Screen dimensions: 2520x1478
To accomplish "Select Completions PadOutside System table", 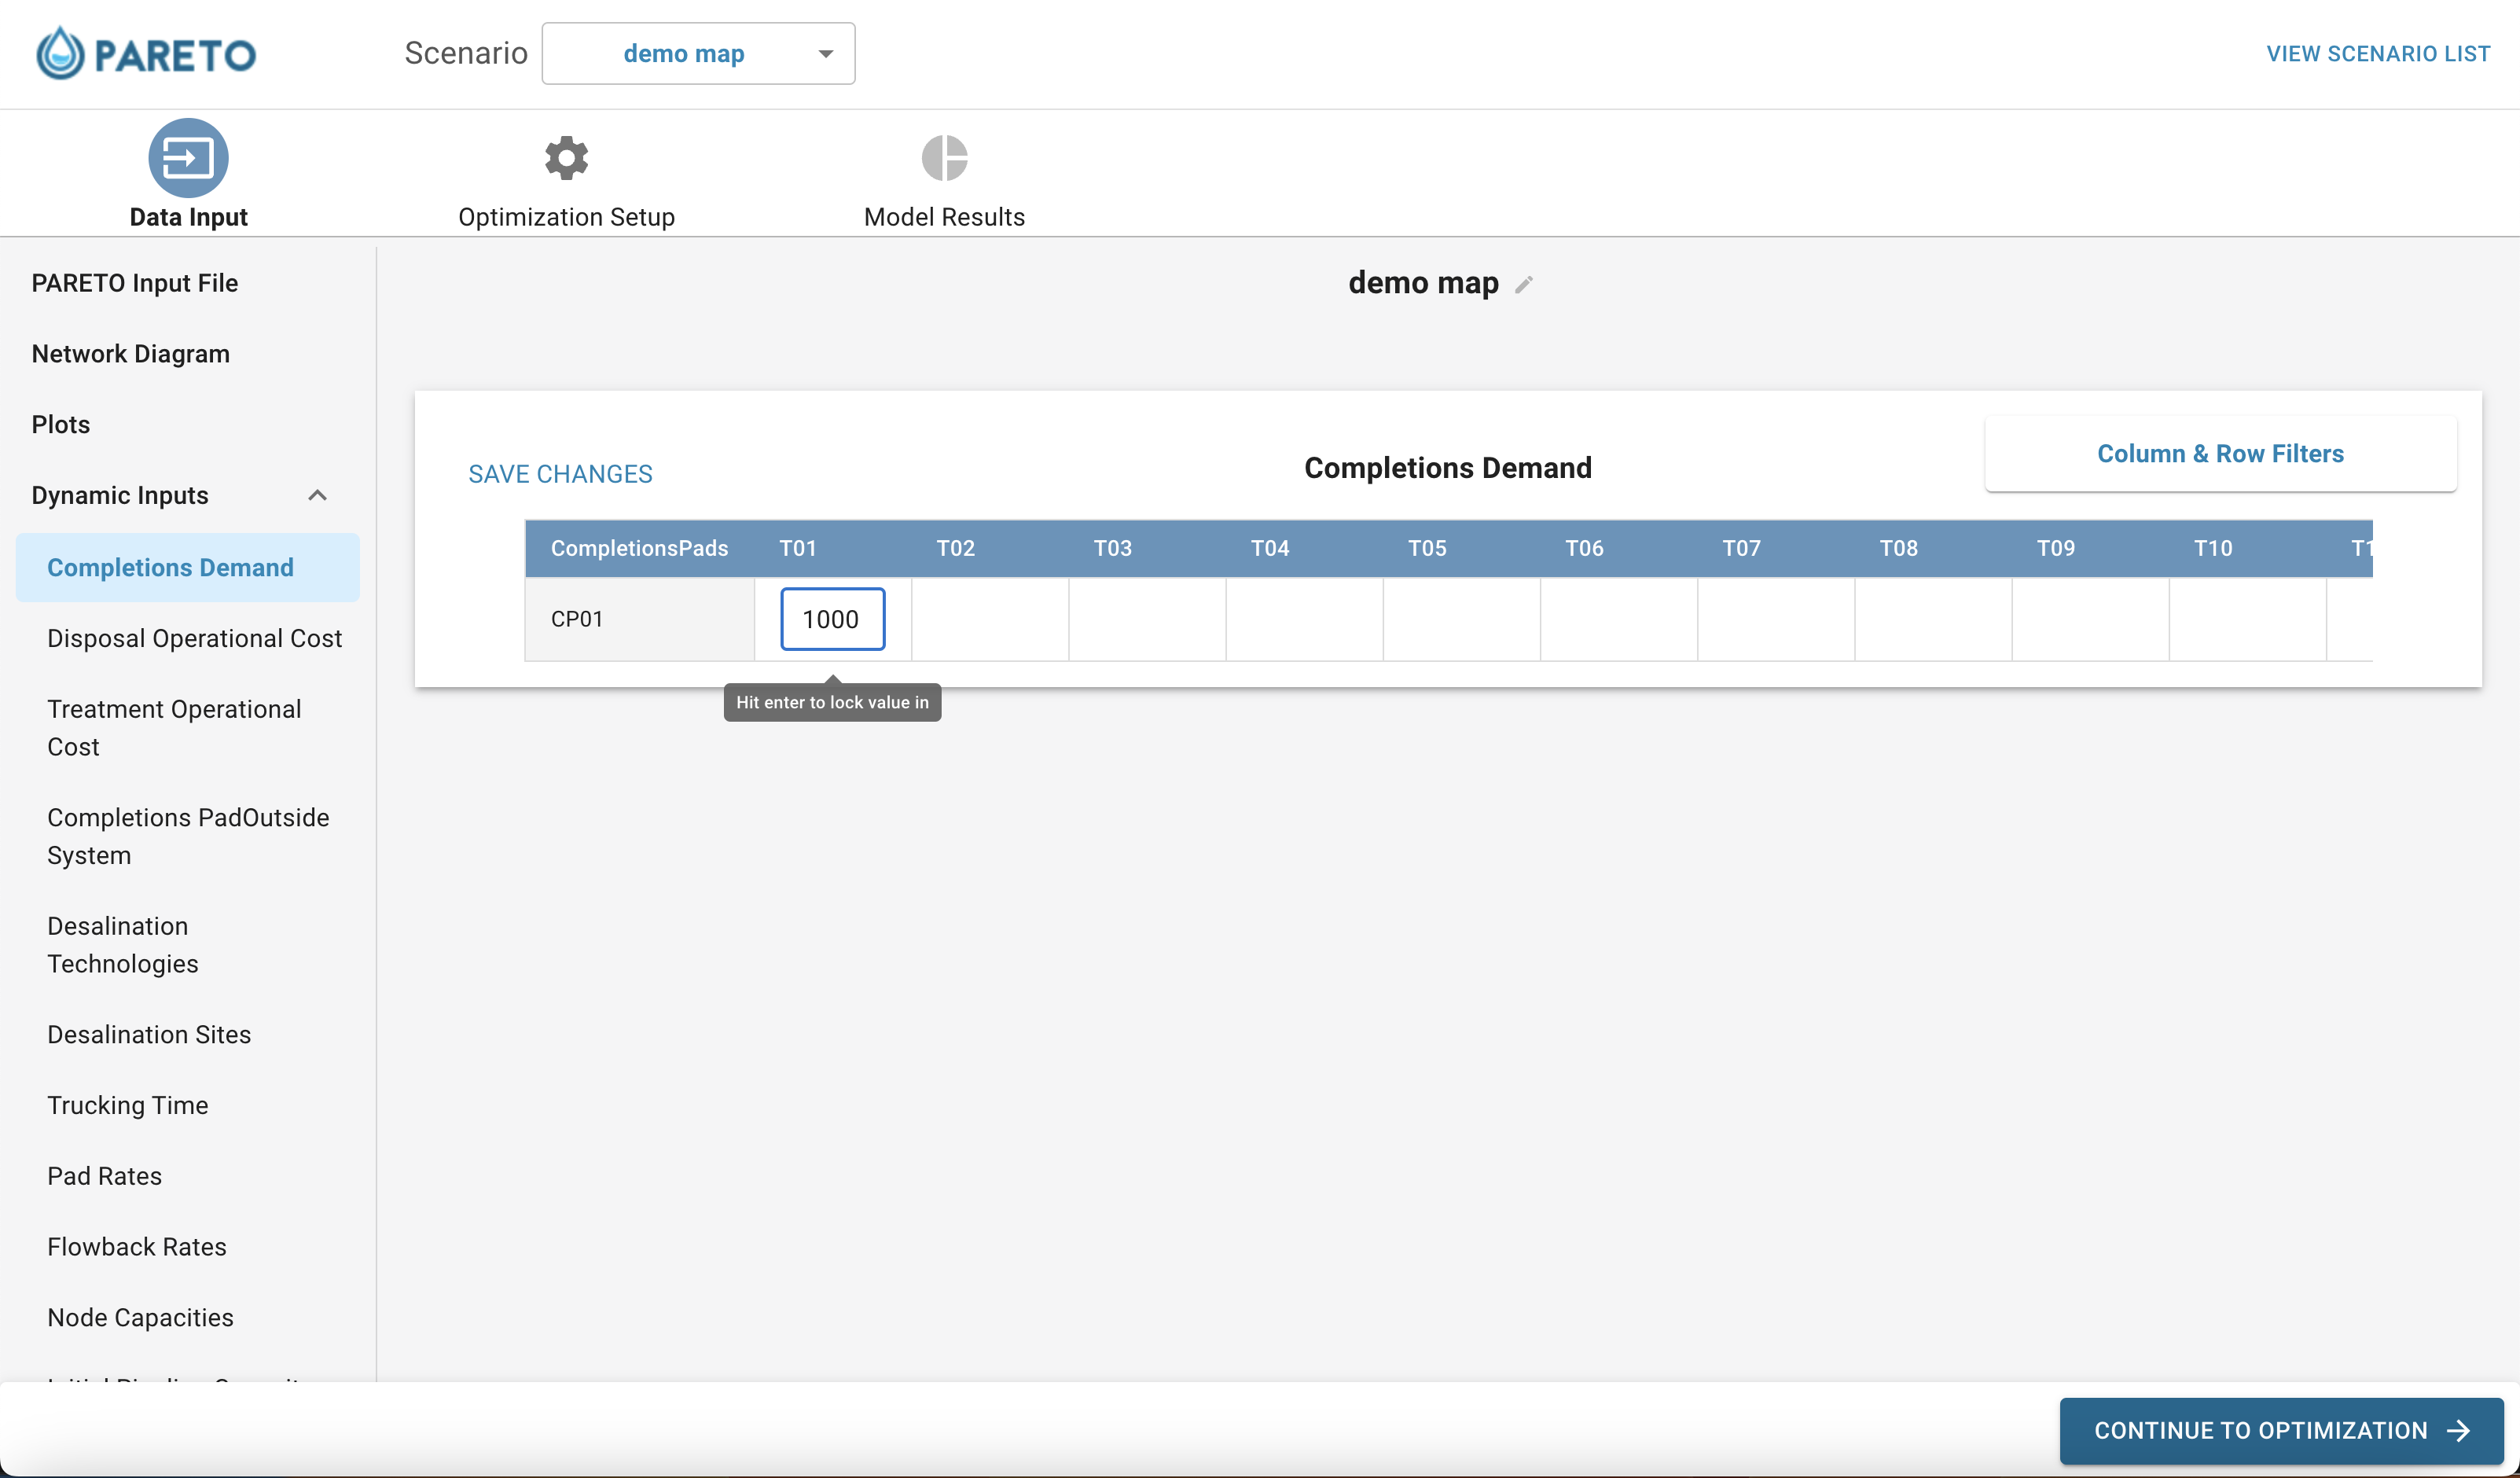I will [188, 836].
